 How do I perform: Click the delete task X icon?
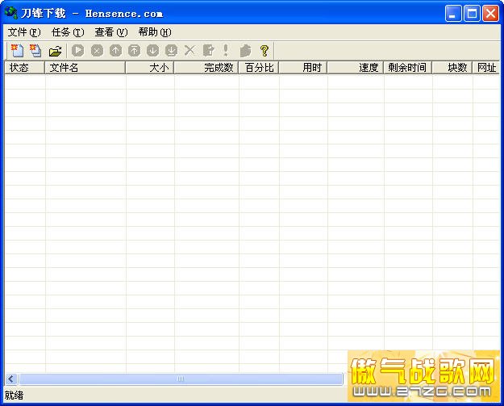[x=190, y=51]
